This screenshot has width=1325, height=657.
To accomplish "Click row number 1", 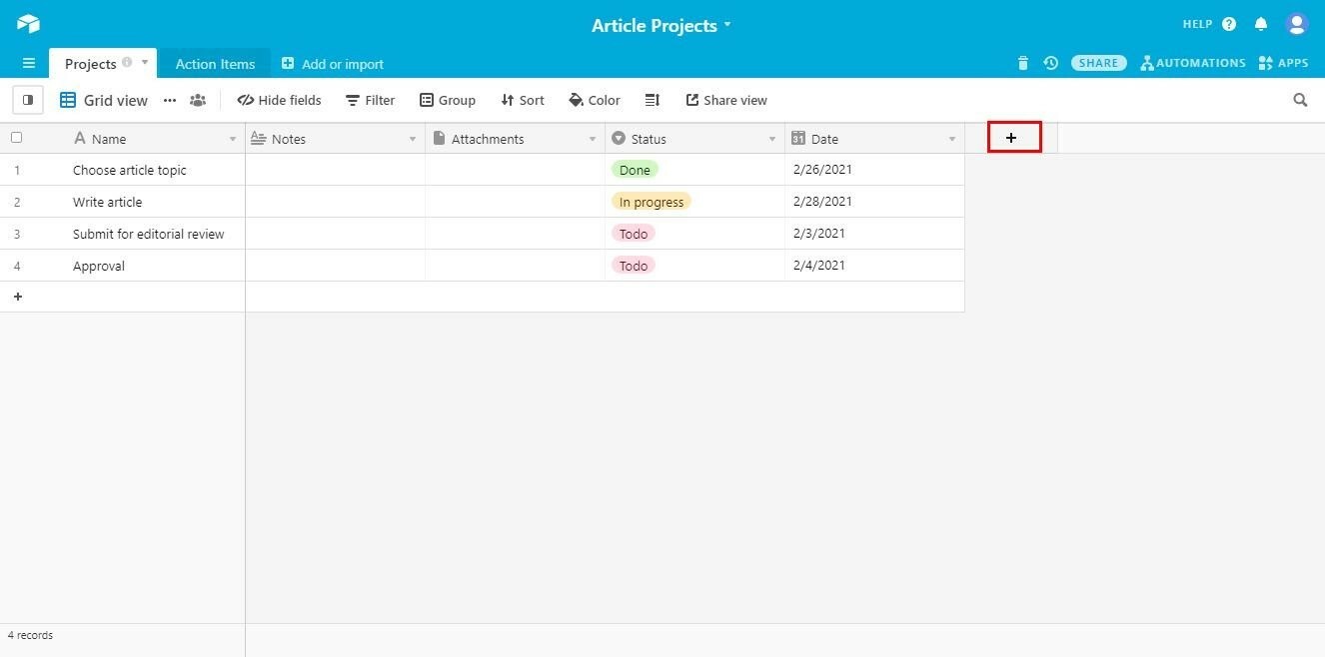I will click(x=16, y=170).
